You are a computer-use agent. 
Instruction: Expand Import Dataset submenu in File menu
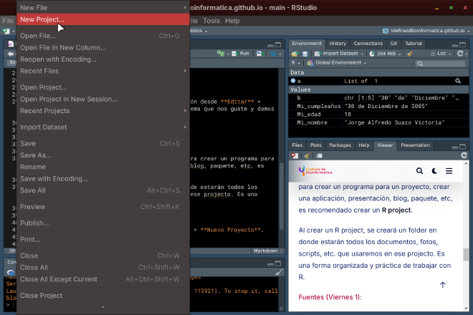[103, 127]
